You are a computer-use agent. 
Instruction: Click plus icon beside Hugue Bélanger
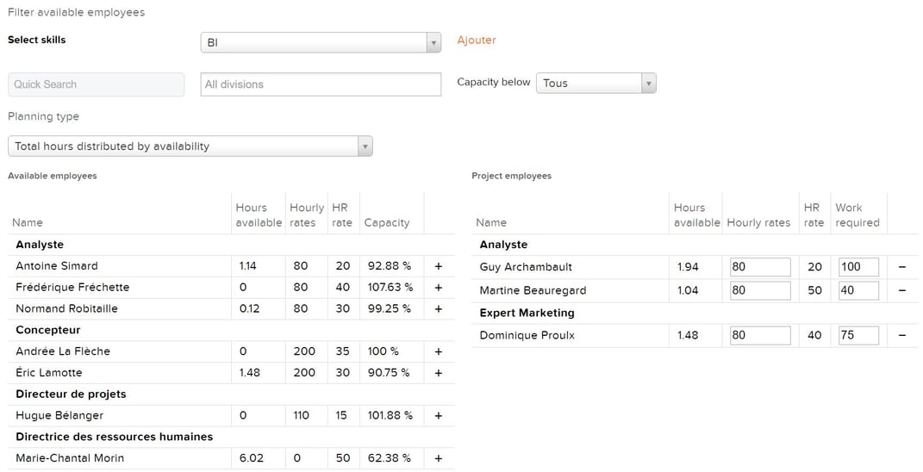pyautogui.click(x=438, y=416)
